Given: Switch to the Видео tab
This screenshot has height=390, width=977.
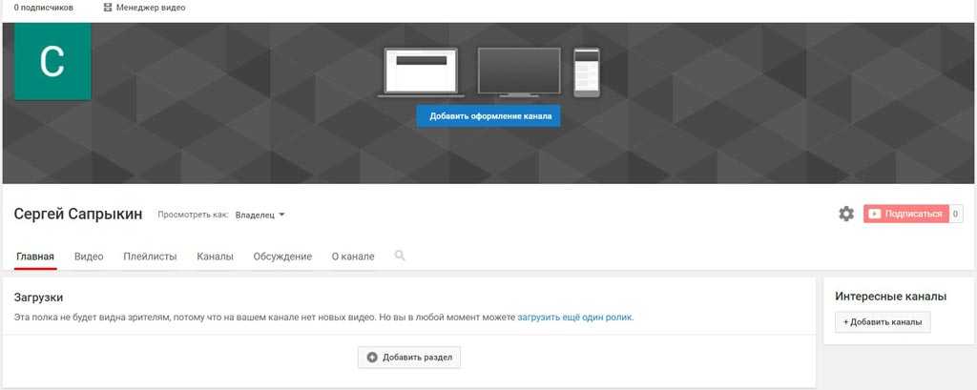Looking at the screenshot, I should click(89, 257).
